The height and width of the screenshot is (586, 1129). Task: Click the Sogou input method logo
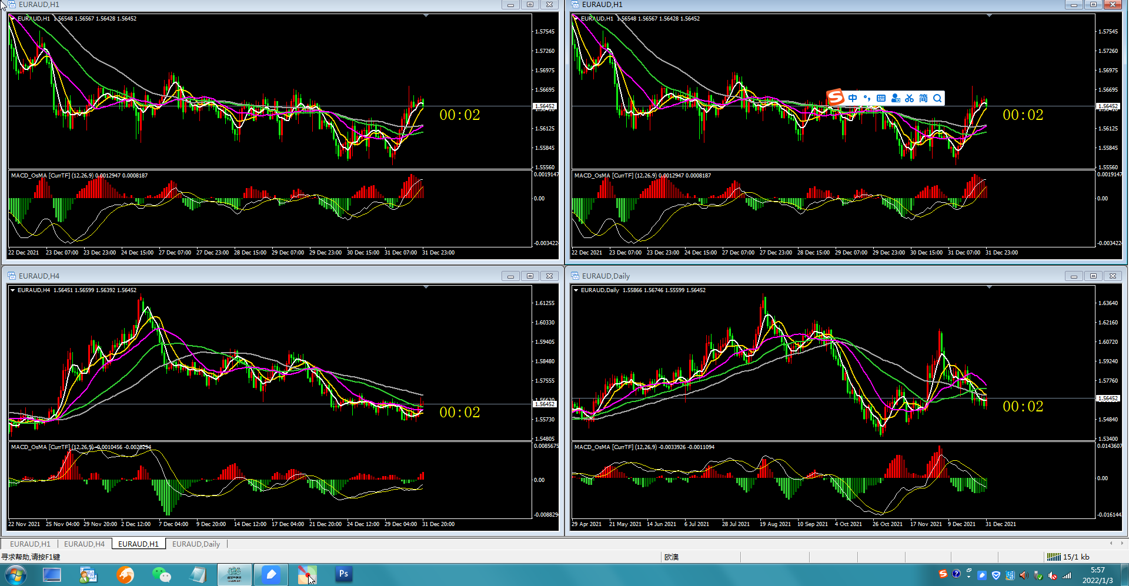click(x=836, y=98)
